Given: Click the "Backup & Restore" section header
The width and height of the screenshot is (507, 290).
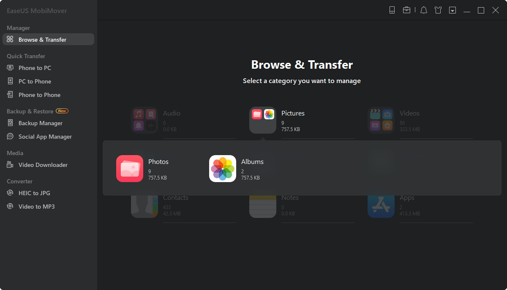Looking at the screenshot, I should pyautogui.click(x=30, y=111).
